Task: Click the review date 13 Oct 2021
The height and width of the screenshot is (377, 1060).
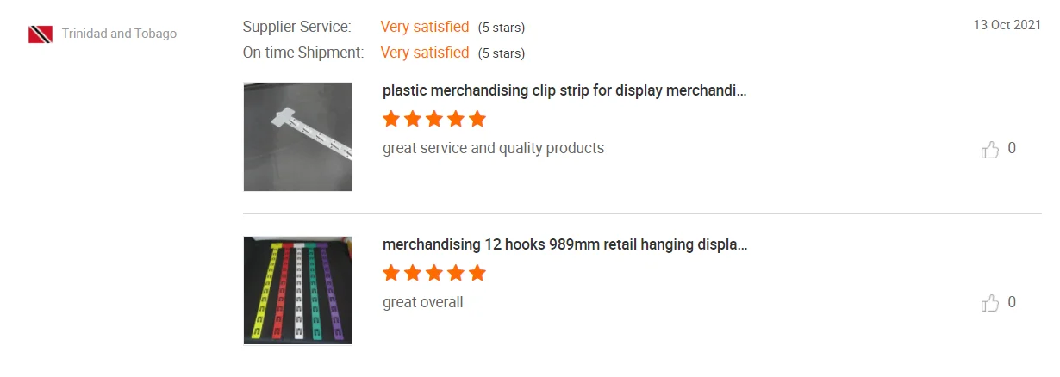Action: 1007,25
